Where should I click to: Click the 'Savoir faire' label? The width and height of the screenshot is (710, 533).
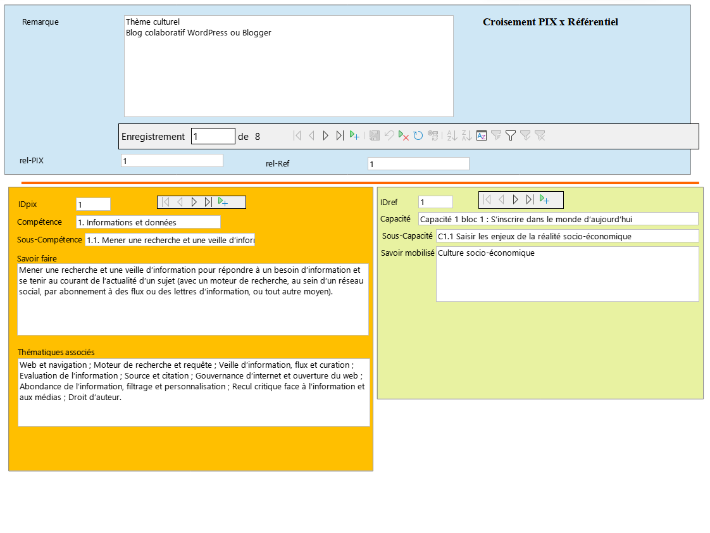pyautogui.click(x=37, y=258)
